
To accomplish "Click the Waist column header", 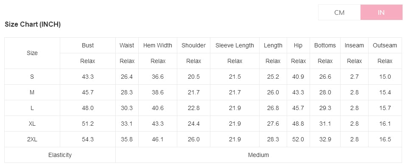I will pyautogui.click(x=127, y=45).
